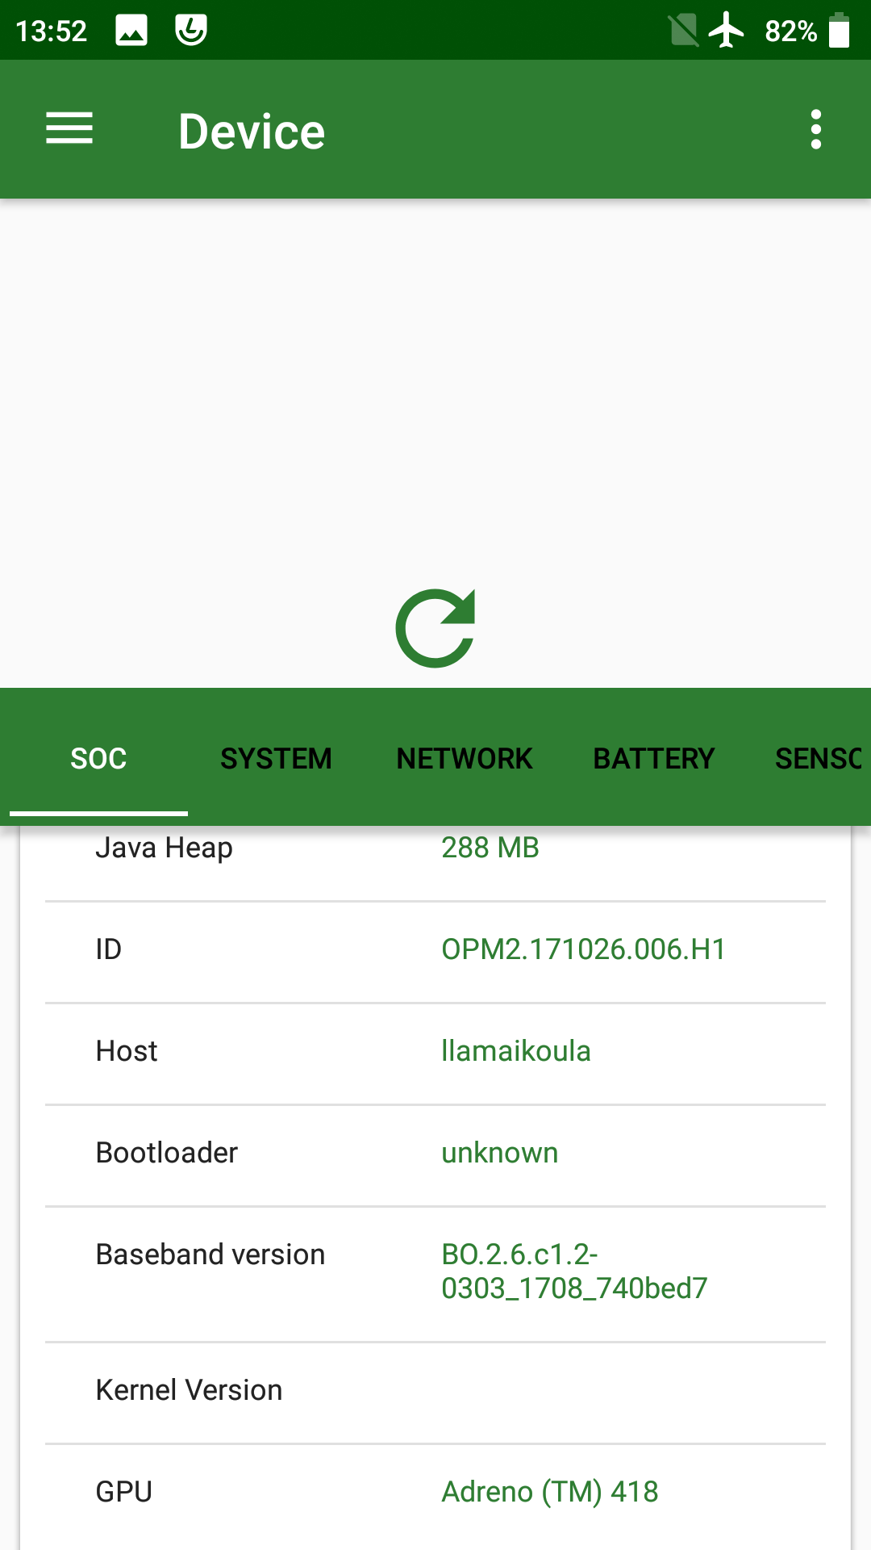The height and width of the screenshot is (1550, 871).
Task: Select the Bootloader unknown row
Action: (435, 1153)
